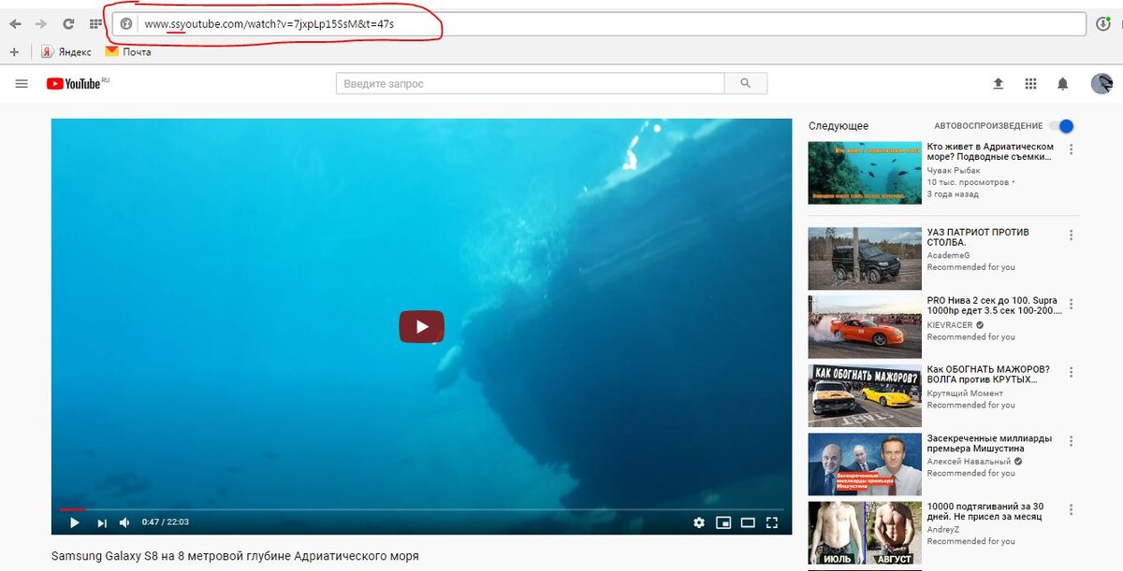The width and height of the screenshot is (1123, 571).
Task: Open the browser apps grid icon
Action: (95, 24)
